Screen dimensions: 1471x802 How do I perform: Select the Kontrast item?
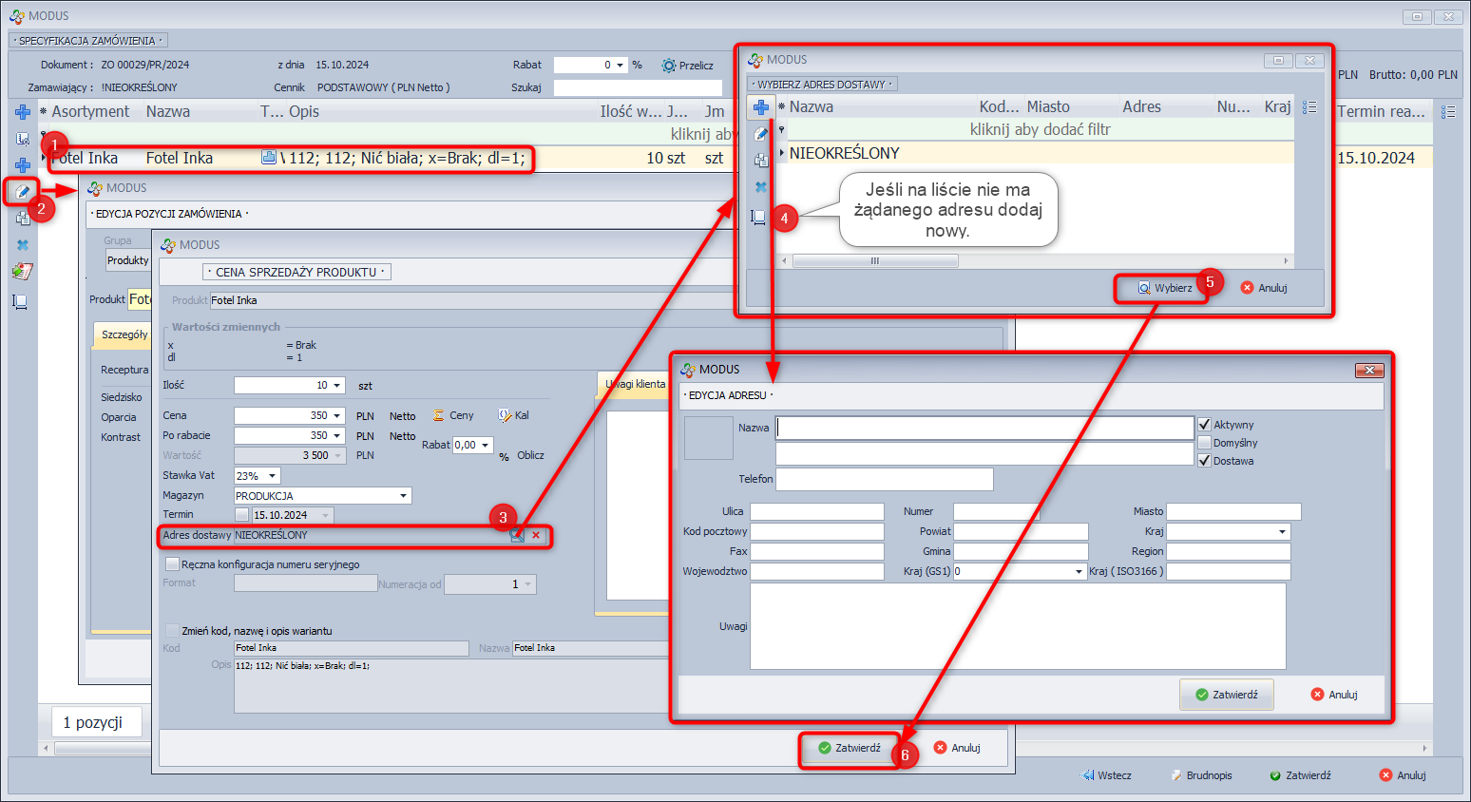tap(121, 437)
